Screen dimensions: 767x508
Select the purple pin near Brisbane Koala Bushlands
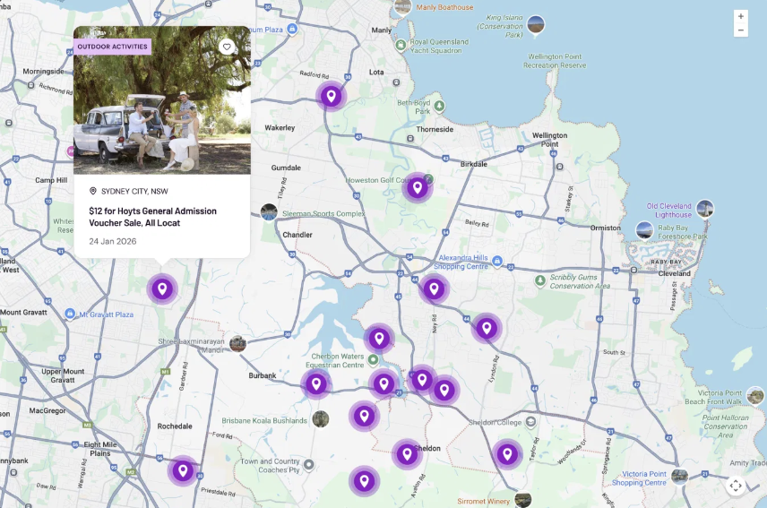[364, 416]
